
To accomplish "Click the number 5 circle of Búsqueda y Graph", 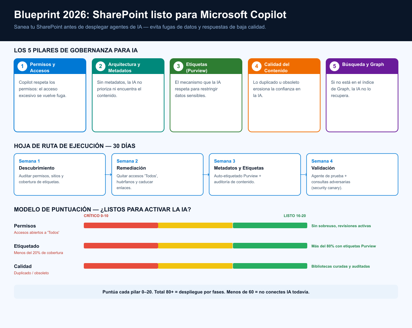I will click(x=334, y=66).
